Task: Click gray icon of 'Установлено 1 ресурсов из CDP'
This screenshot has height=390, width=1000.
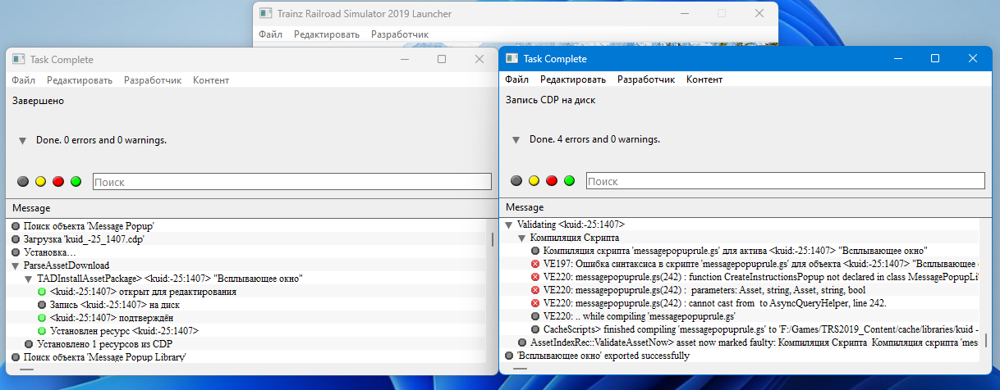Action: pyautogui.click(x=30, y=344)
